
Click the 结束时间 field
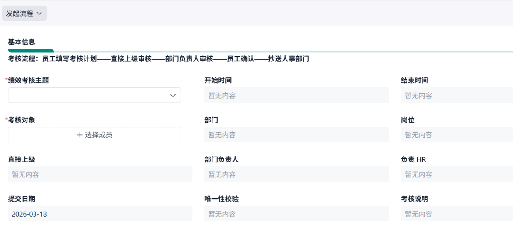pyautogui.click(x=457, y=96)
